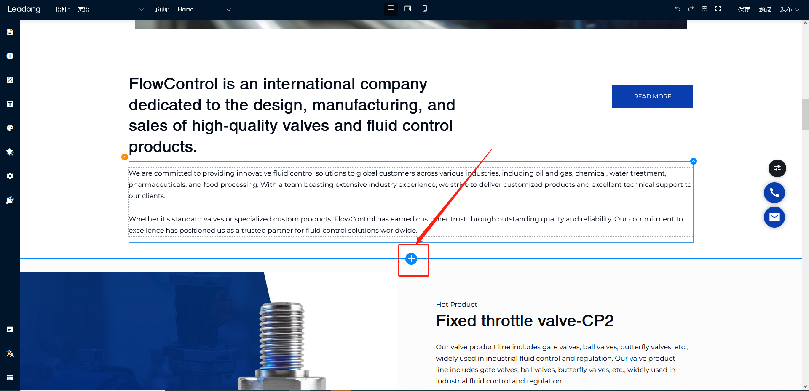809x391 pixels.
Task: Expand the 发布 publish dropdown
Action: pos(790,9)
